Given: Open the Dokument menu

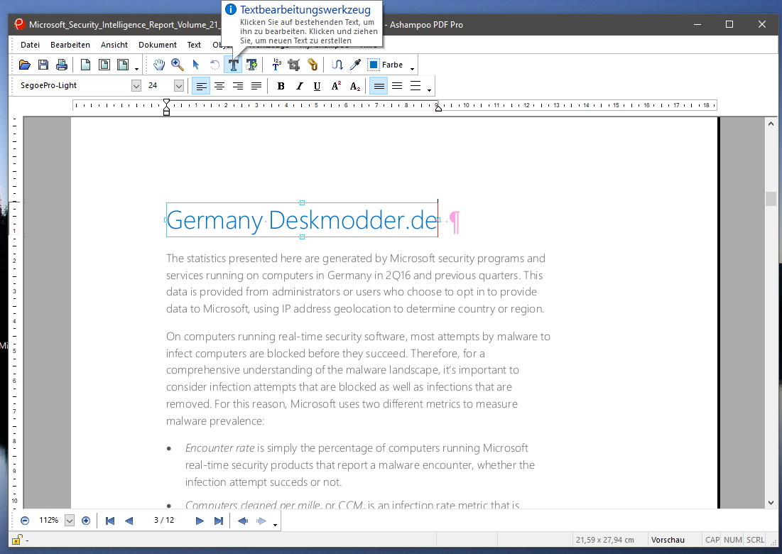Looking at the screenshot, I should click(x=158, y=45).
